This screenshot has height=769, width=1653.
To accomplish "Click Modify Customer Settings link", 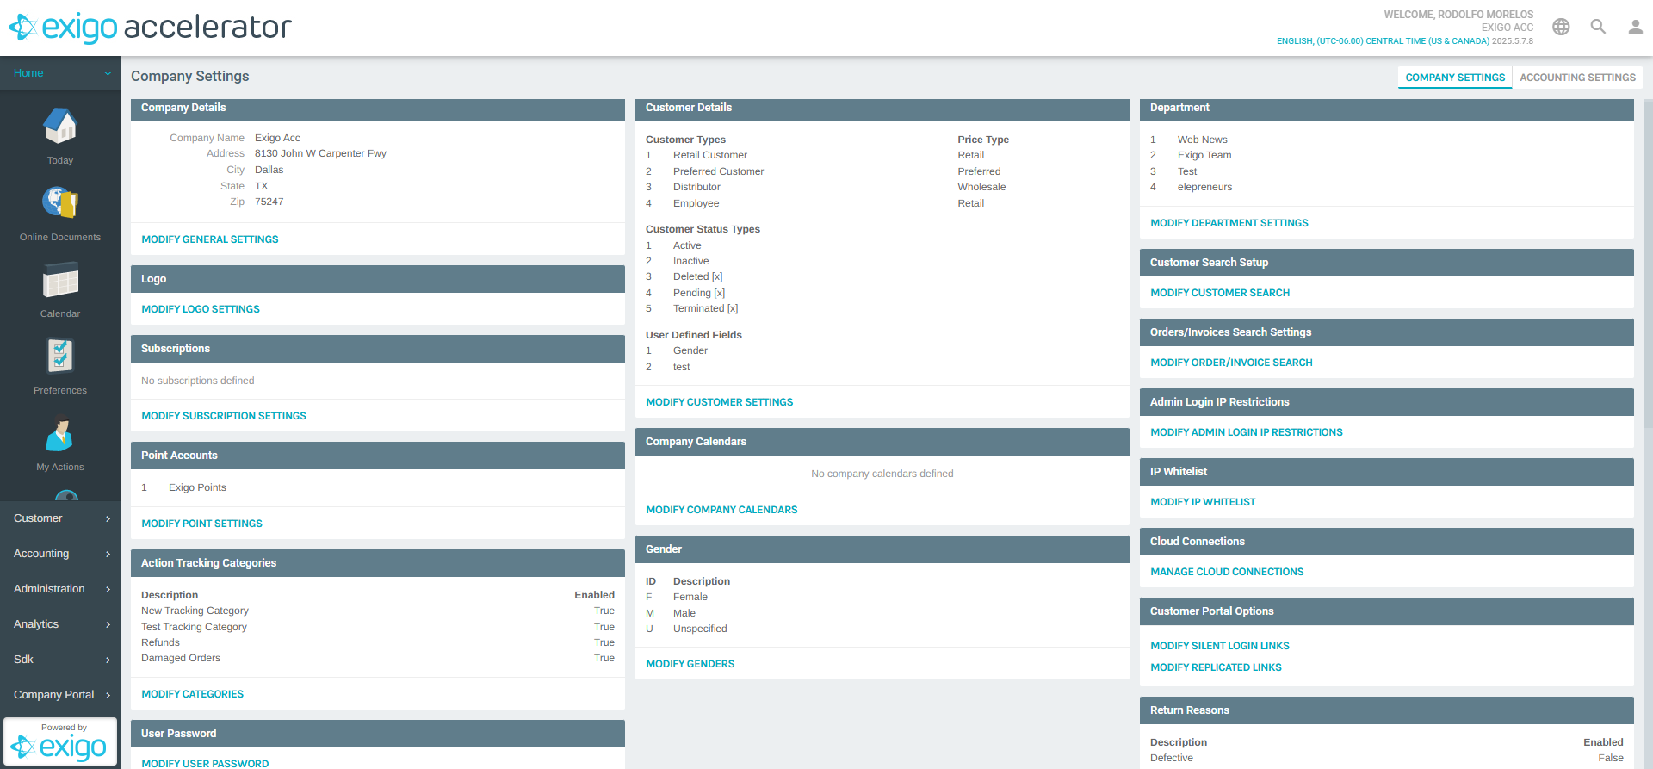I will click(x=720, y=402).
